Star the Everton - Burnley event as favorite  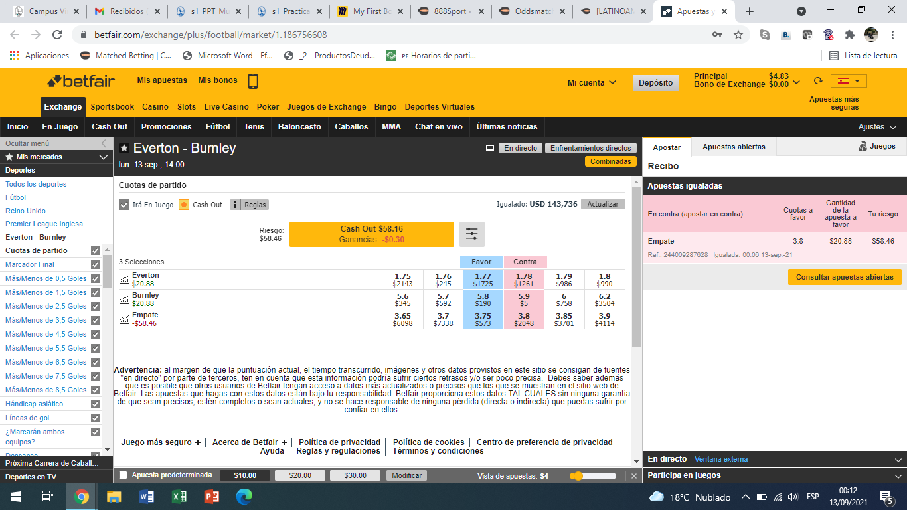(124, 148)
